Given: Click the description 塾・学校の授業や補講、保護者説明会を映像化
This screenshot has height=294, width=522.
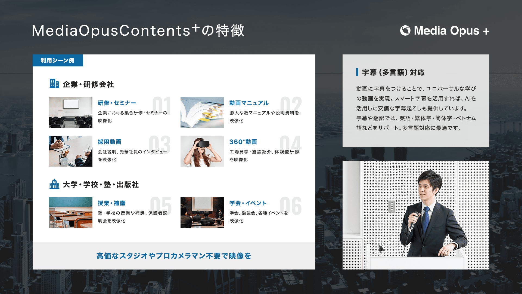Looking at the screenshot, I should tap(133, 217).
